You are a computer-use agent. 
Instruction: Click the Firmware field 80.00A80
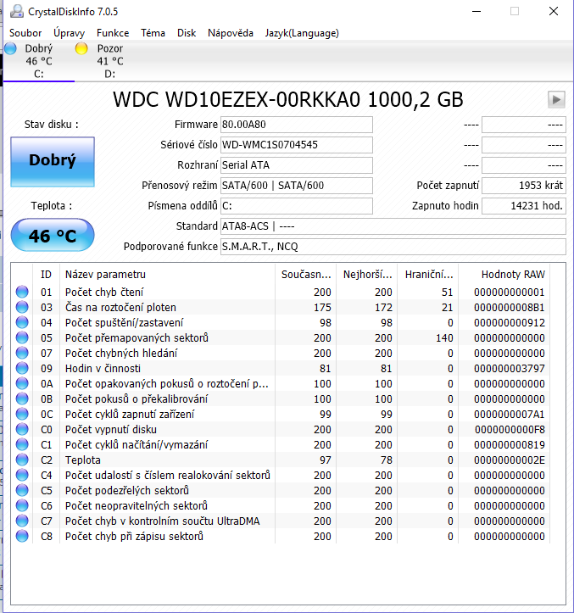tap(297, 125)
